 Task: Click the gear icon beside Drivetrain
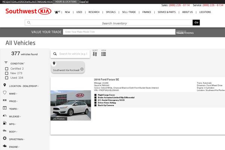[4, 138]
